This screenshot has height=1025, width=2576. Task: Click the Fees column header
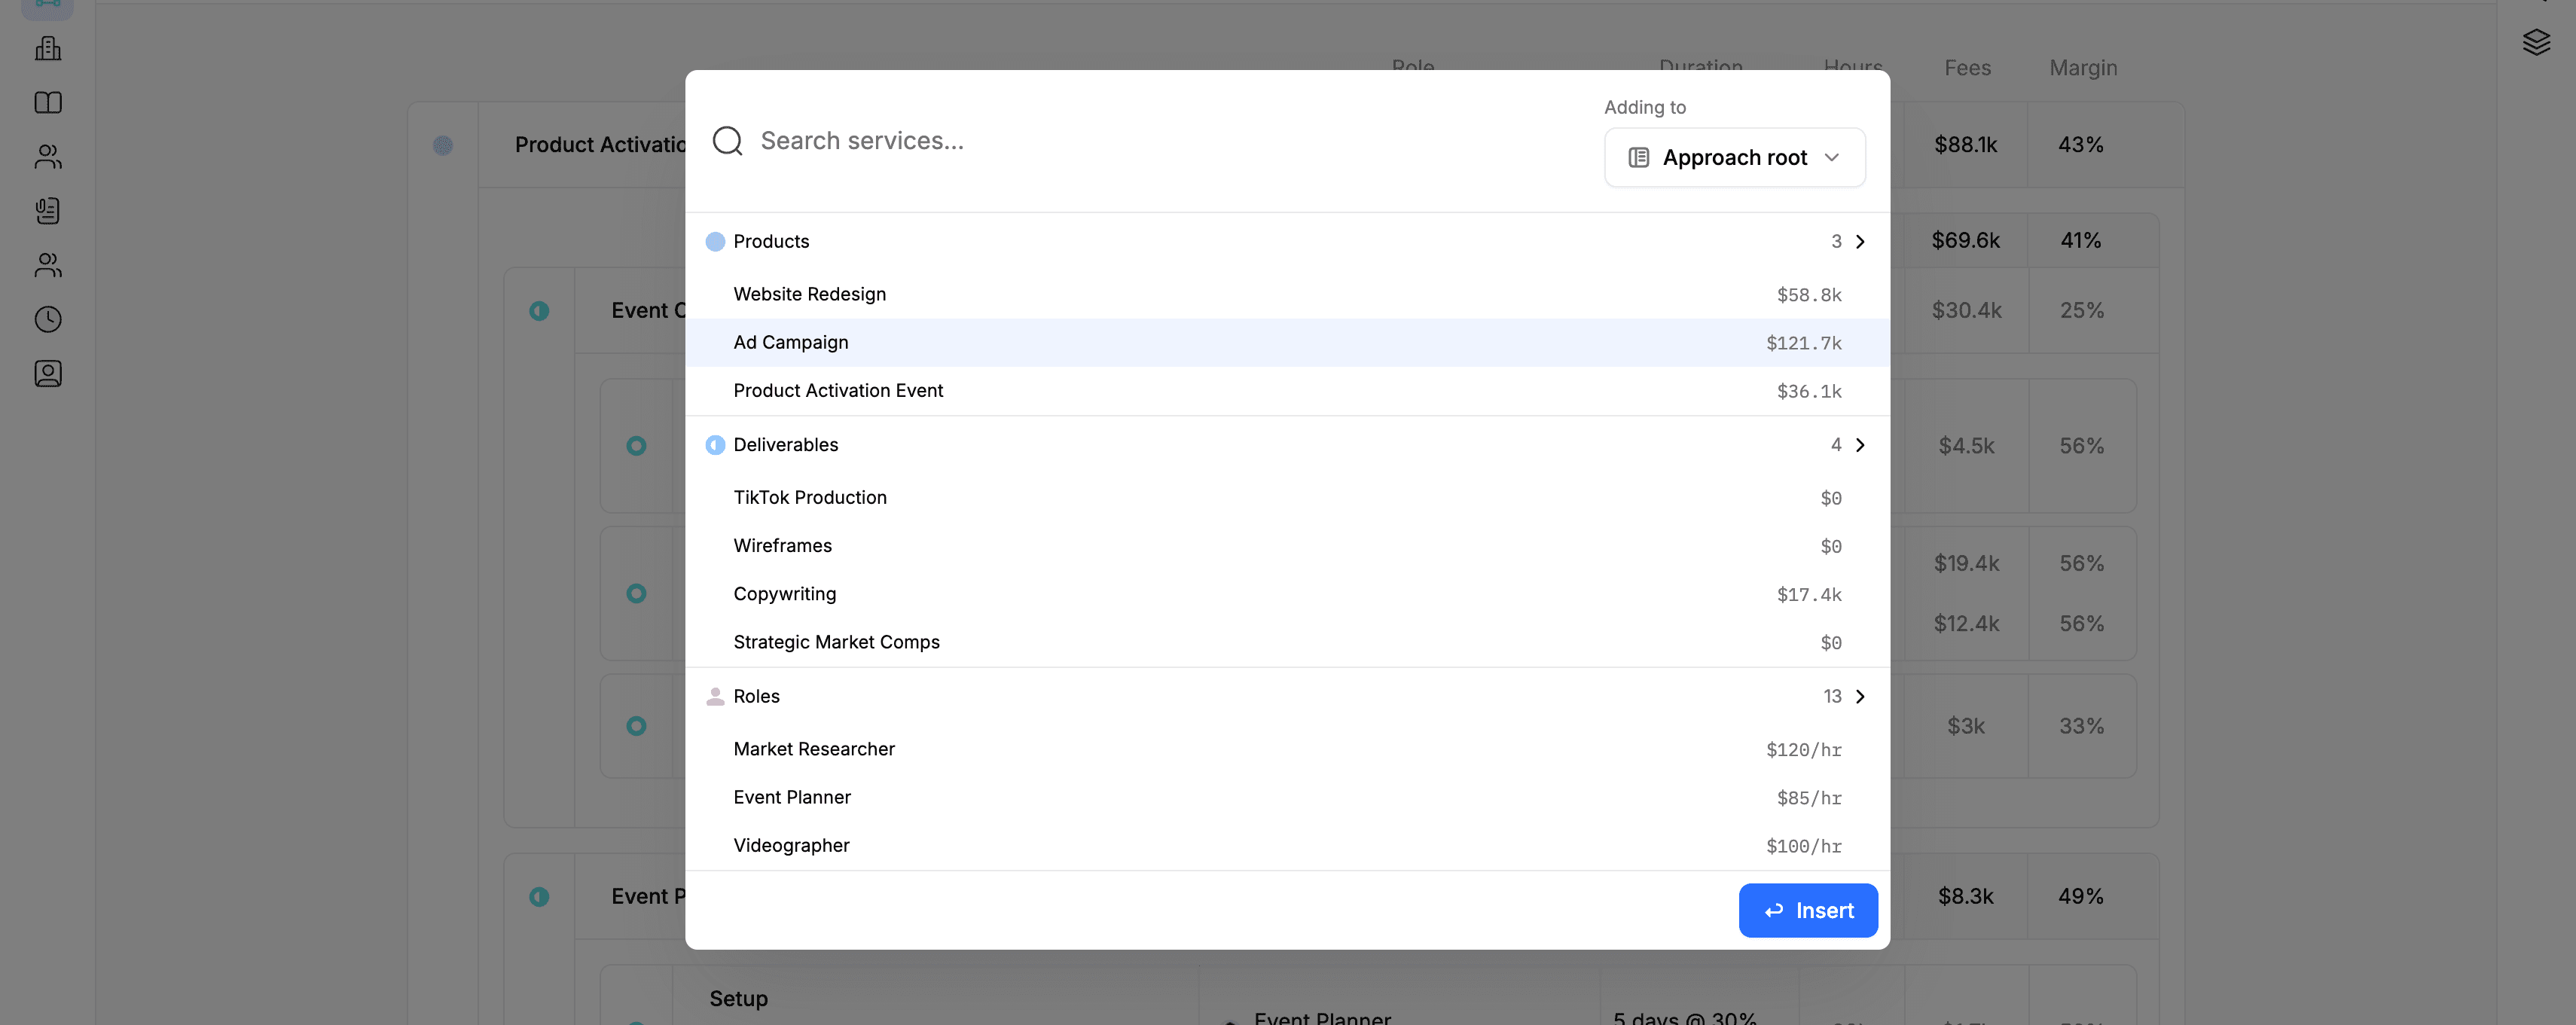(1967, 68)
